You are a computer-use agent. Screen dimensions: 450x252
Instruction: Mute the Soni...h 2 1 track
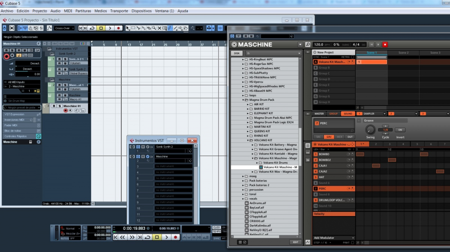click(59, 59)
